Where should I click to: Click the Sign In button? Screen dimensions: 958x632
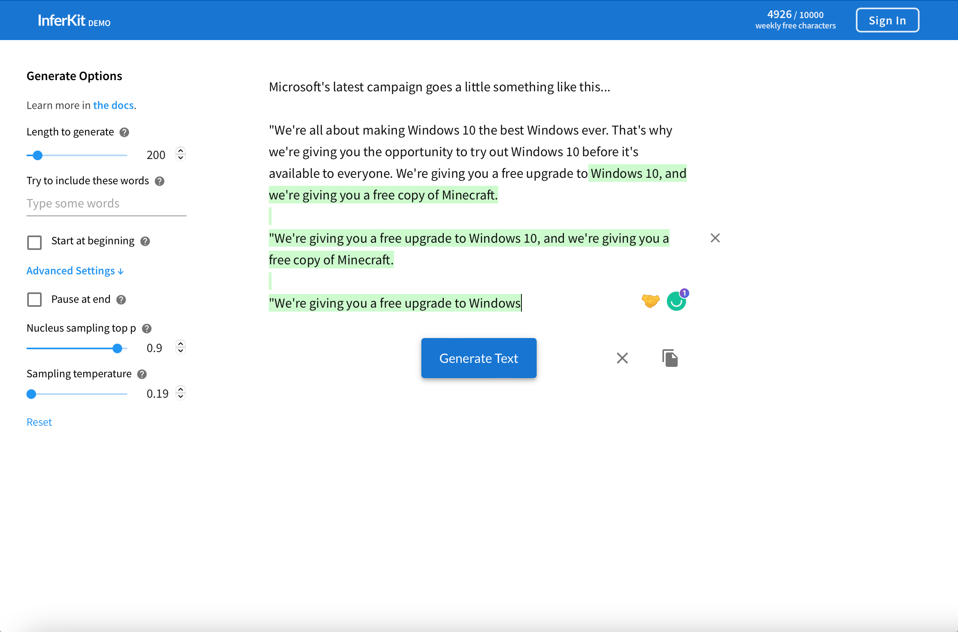click(x=888, y=20)
